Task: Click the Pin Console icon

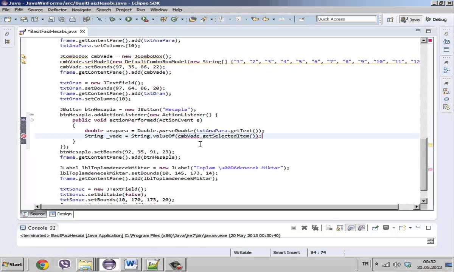Action: click(375, 228)
